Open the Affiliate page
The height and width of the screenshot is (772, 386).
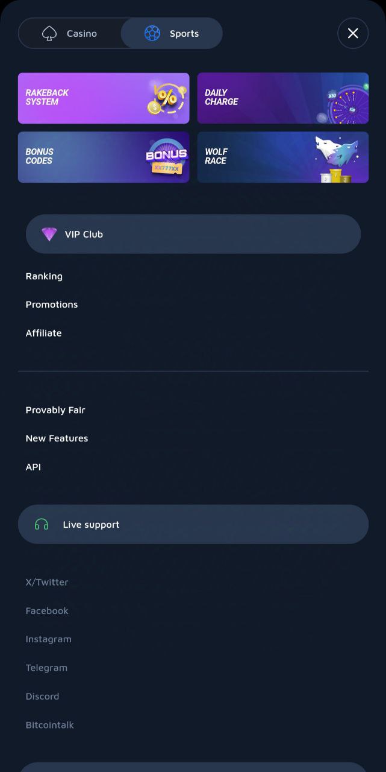tap(43, 333)
